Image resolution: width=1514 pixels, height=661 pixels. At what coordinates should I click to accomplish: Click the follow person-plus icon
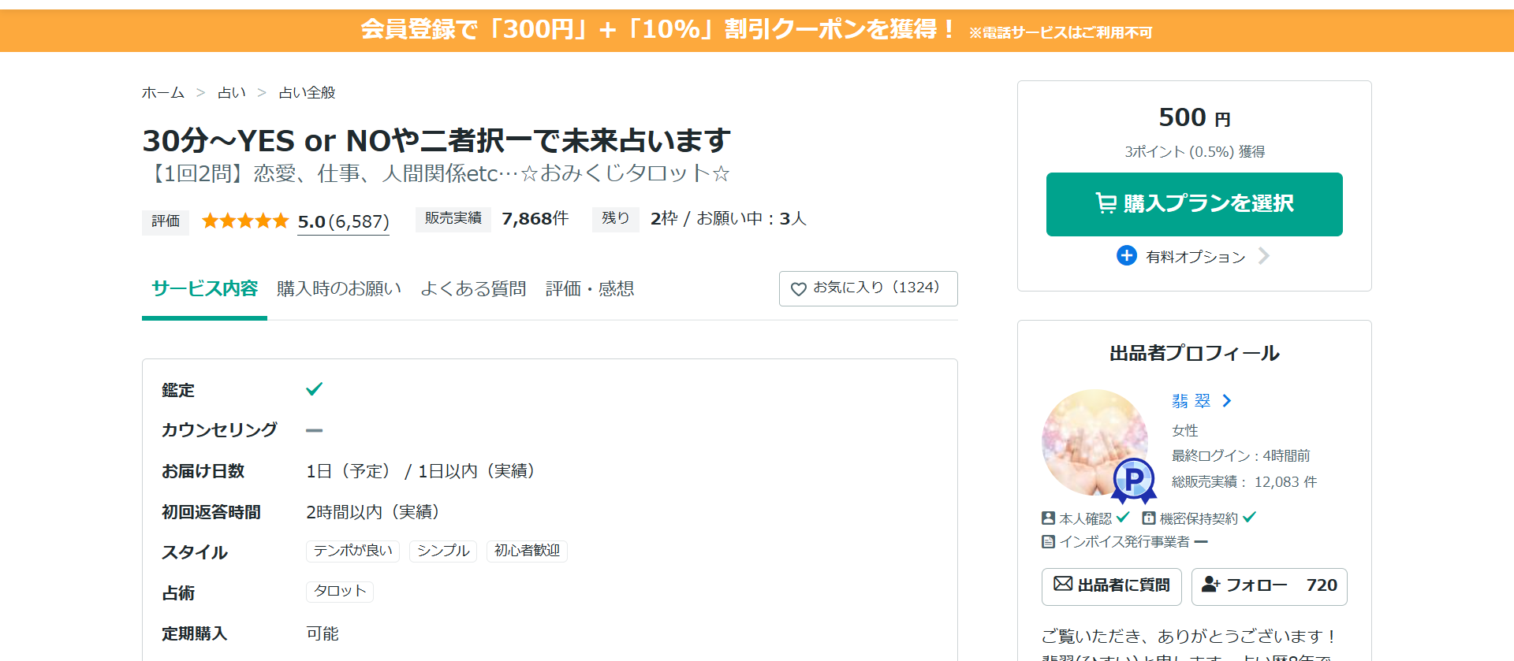1210,585
